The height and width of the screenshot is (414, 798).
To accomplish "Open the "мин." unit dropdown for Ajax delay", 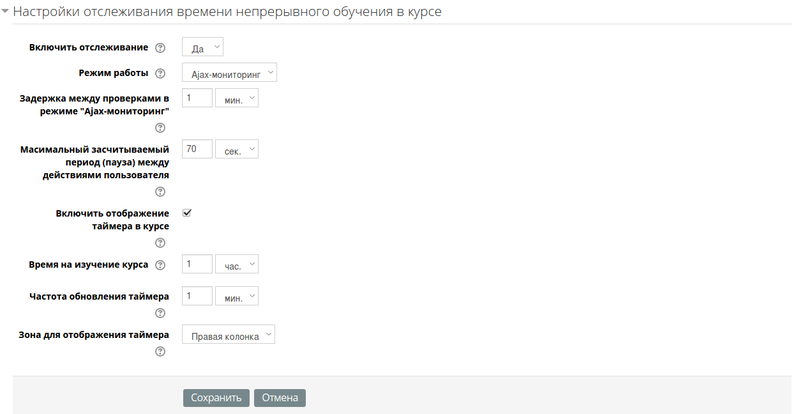I will (237, 99).
